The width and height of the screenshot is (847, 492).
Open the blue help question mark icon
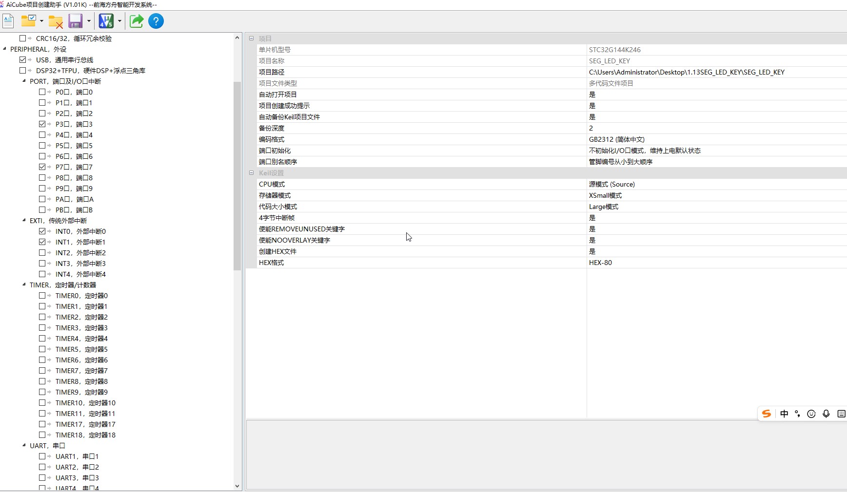[x=156, y=21]
